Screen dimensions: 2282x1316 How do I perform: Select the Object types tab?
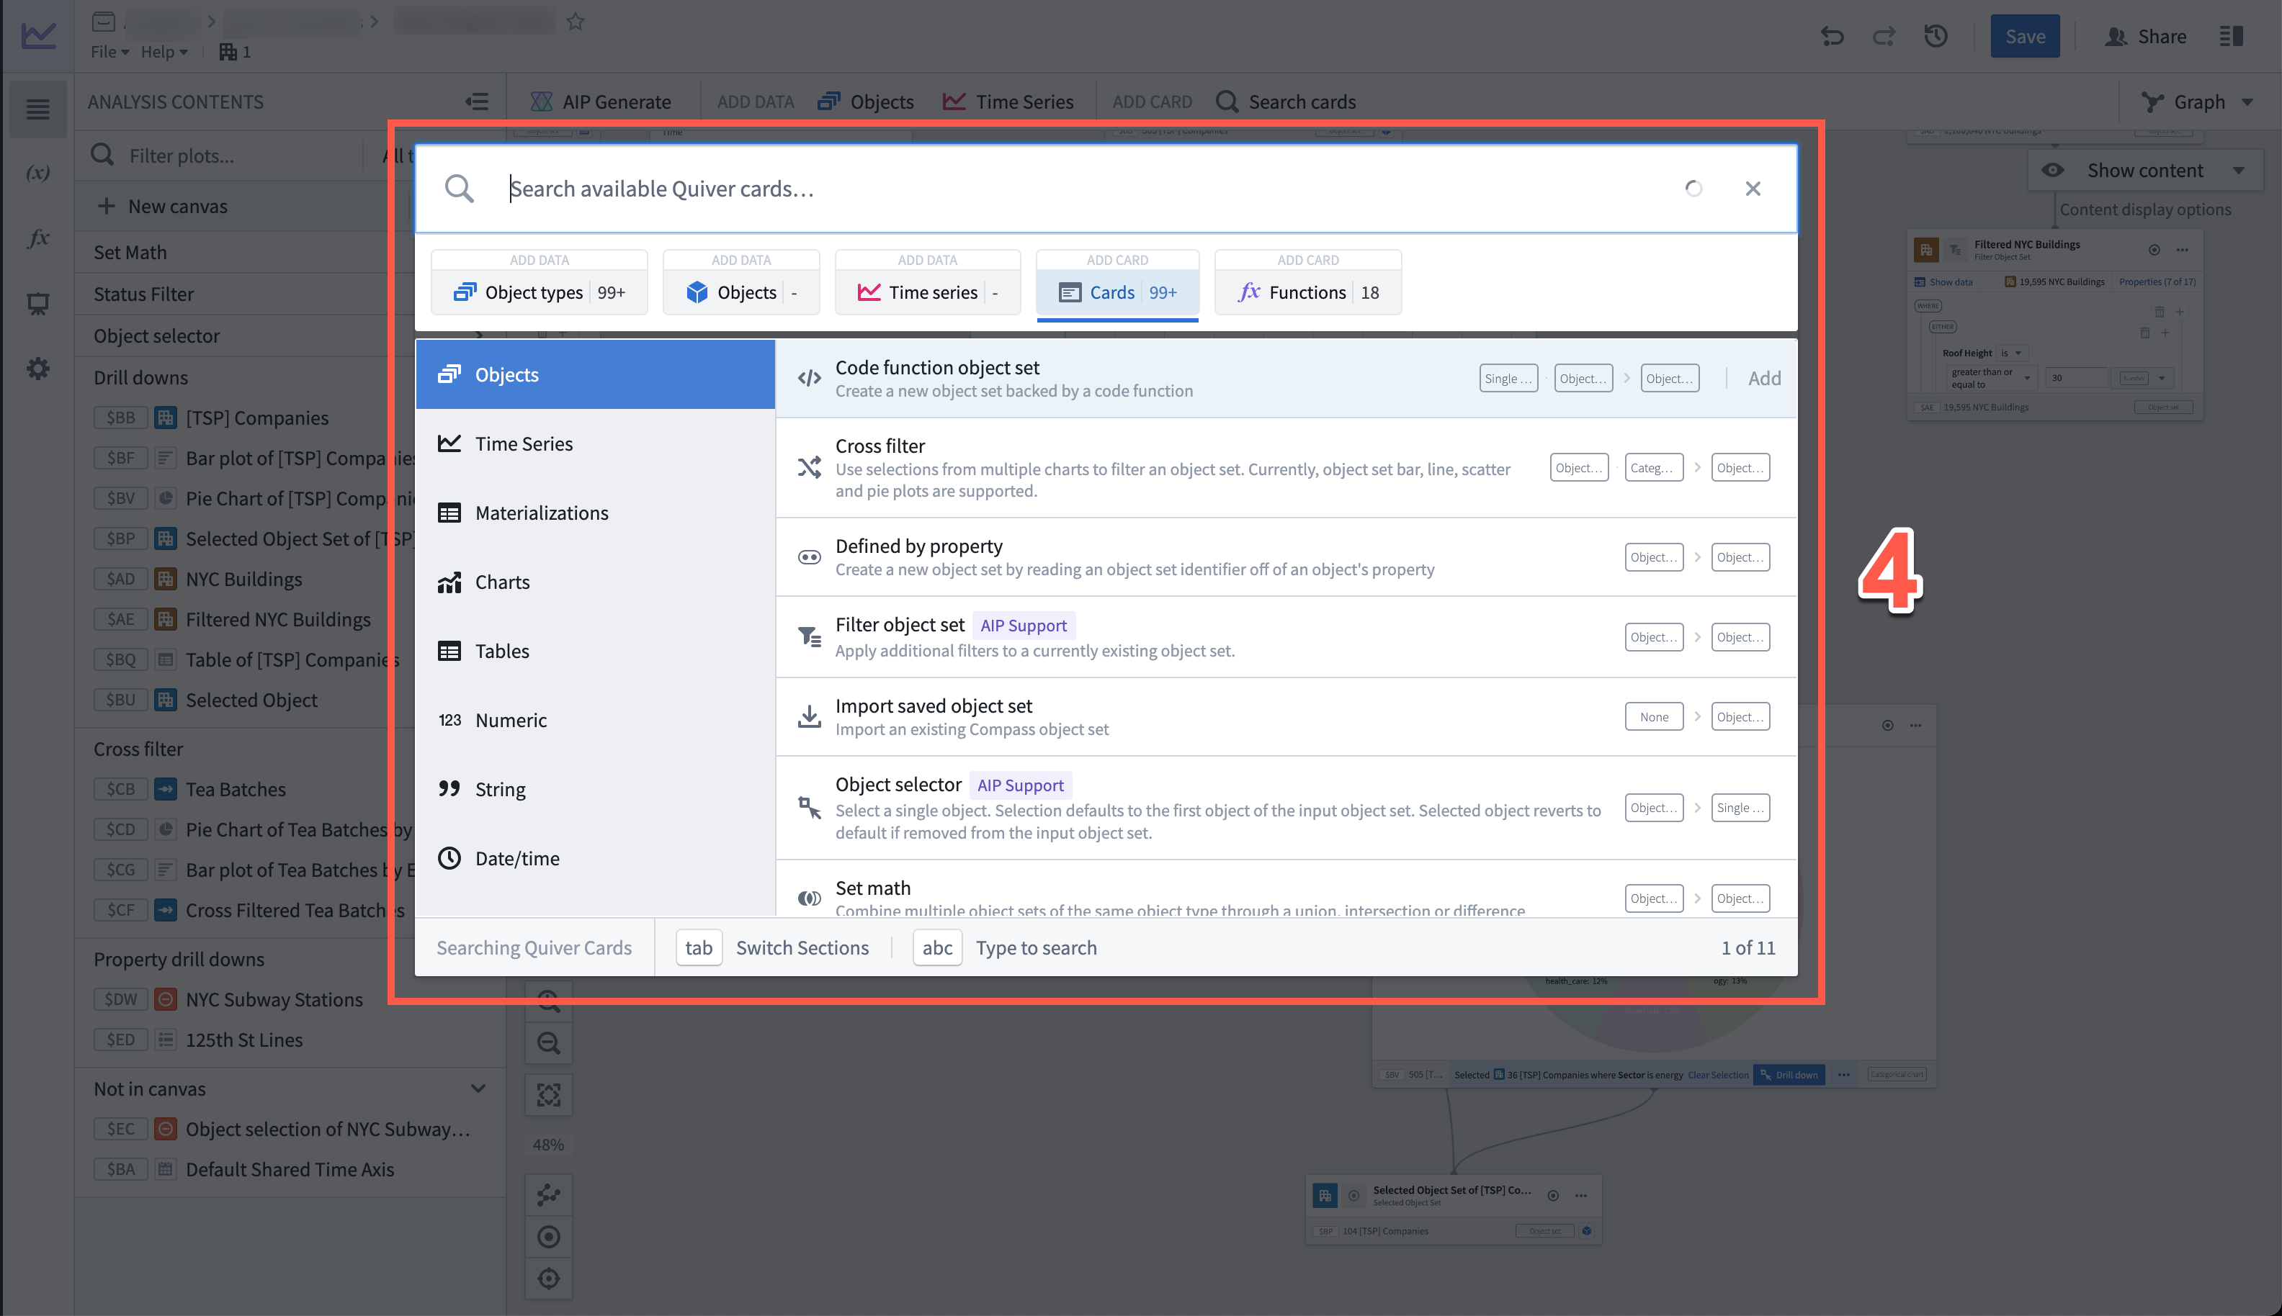(539, 292)
